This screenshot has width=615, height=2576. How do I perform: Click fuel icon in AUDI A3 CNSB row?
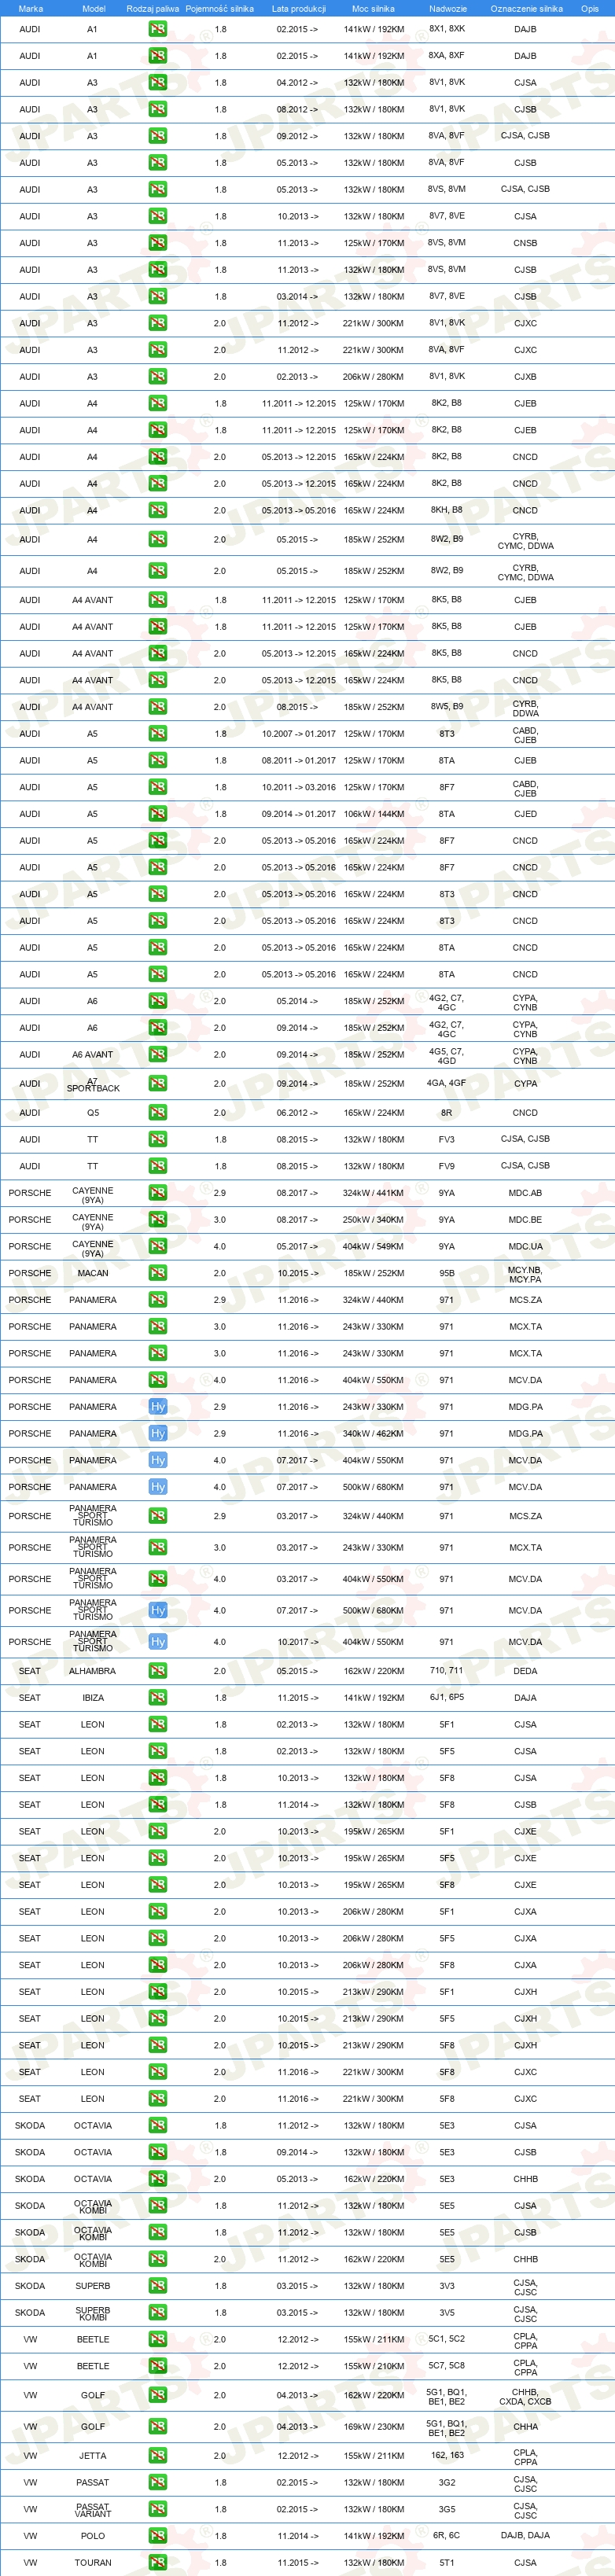coord(158,243)
